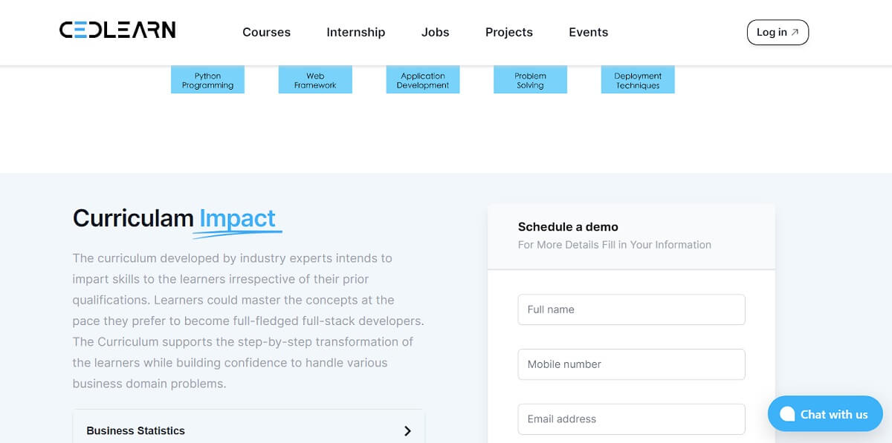Open the Internship menu

click(x=355, y=32)
